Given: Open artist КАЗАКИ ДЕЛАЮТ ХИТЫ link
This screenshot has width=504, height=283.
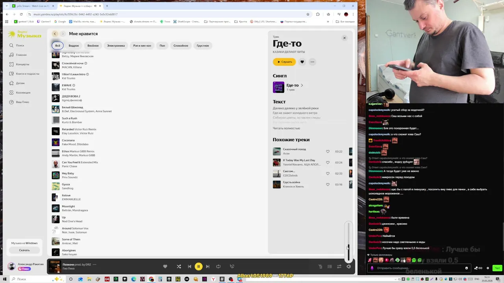Looking at the screenshot, I should point(289,52).
